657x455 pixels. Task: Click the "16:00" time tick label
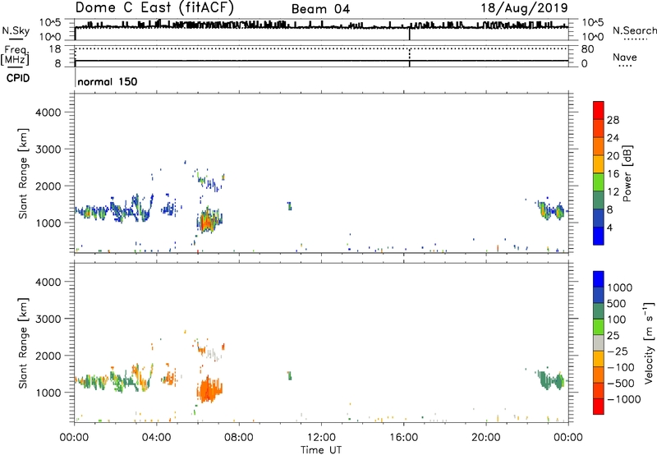click(x=403, y=438)
